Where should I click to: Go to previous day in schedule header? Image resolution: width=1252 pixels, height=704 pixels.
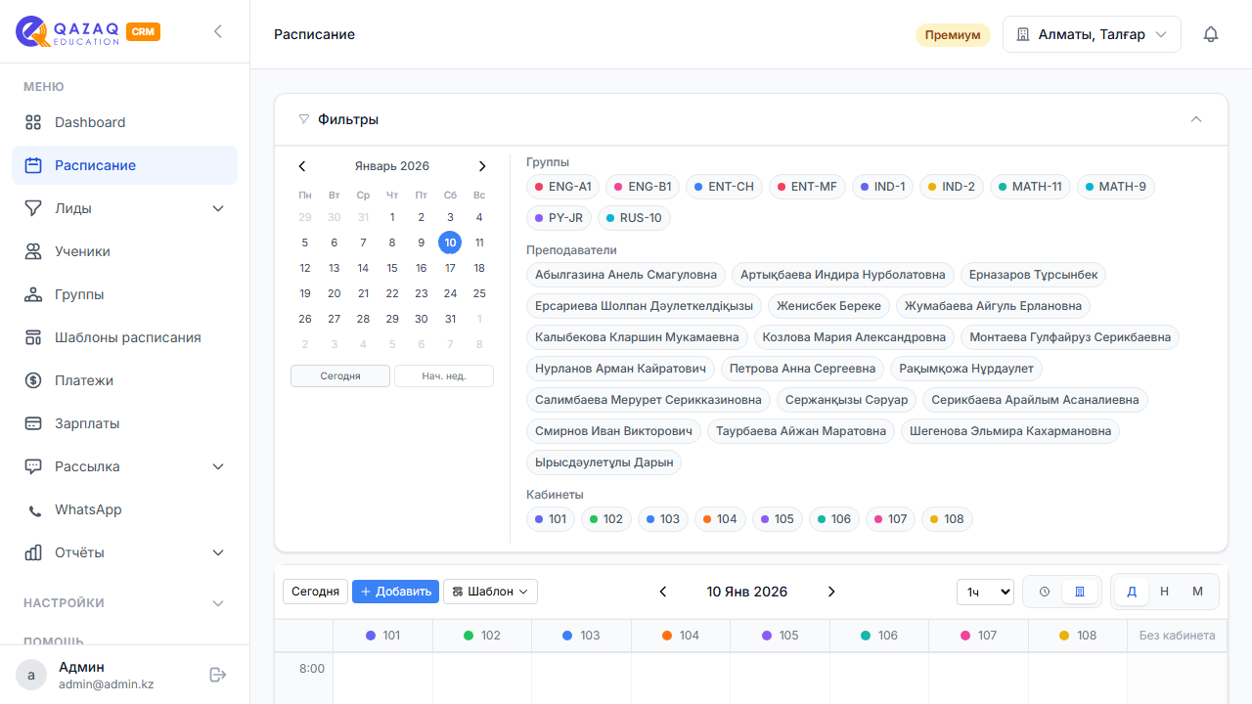663,592
